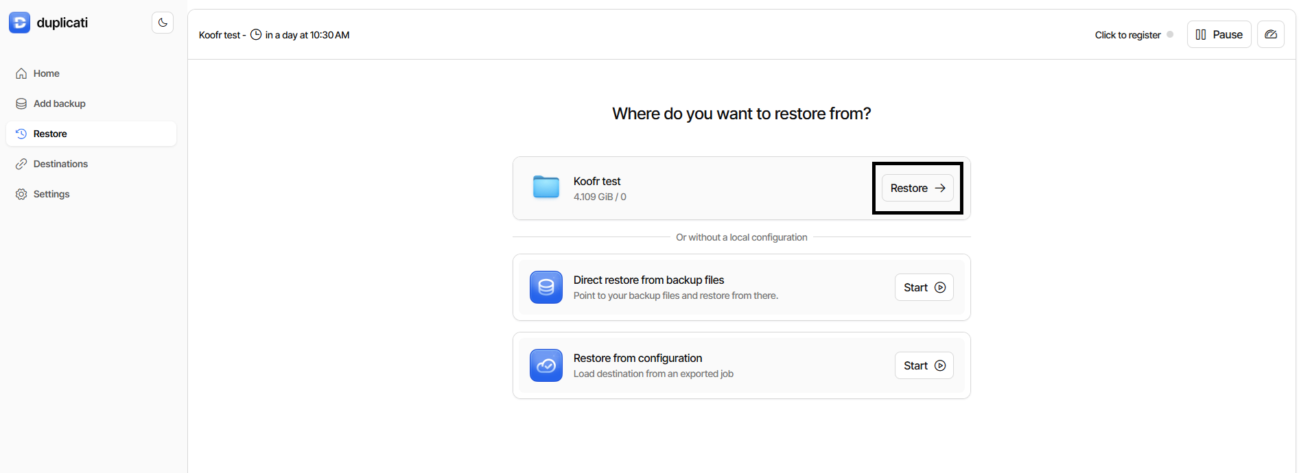Click the 'Koofr test - in a day at 10:30 AM' status
This screenshot has width=1301, height=473.
tap(274, 35)
